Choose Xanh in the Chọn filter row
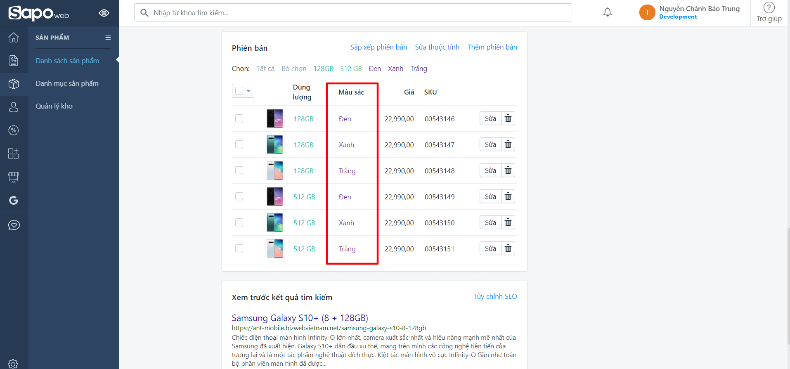 click(x=395, y=69)
